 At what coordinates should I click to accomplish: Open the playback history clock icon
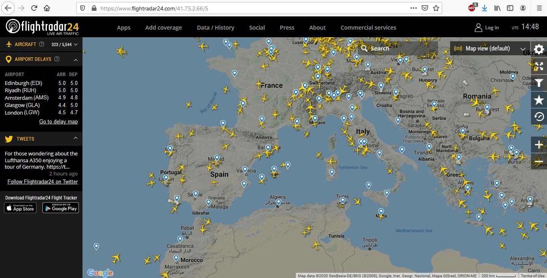[x=539, y=117]
